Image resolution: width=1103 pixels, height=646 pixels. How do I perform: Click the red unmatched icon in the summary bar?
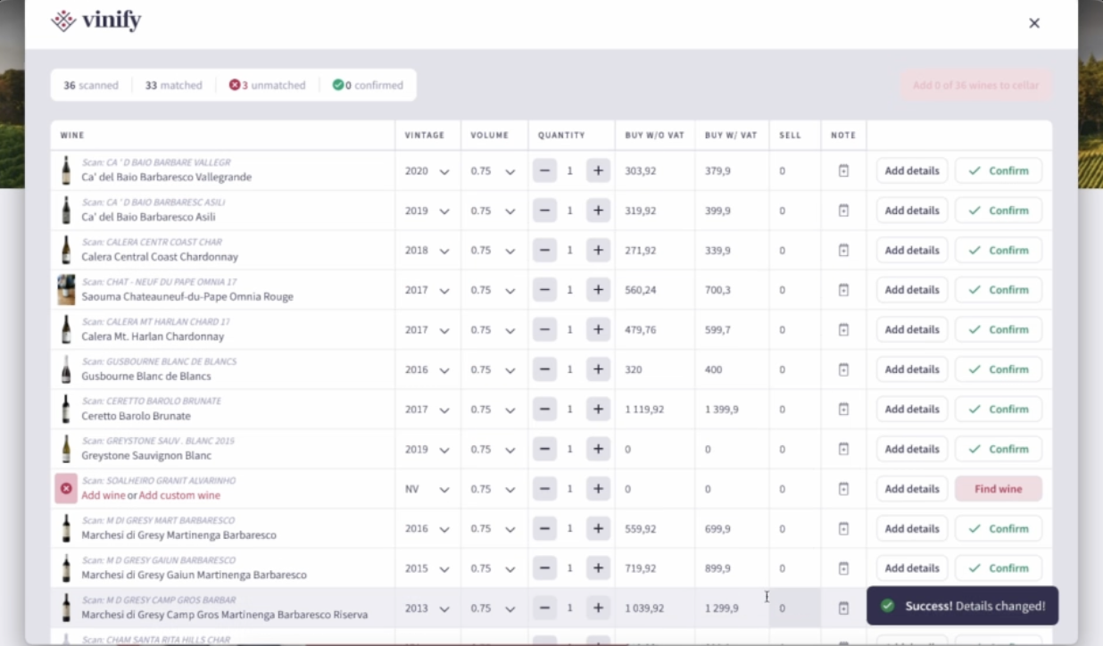pos(233,85)
